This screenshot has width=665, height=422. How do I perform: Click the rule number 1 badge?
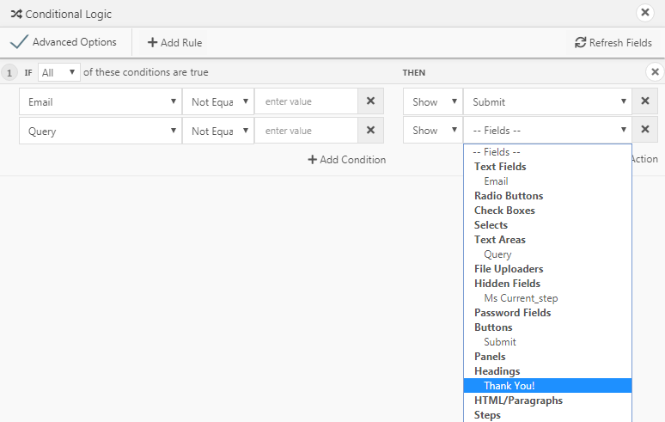pyautogui.click(x=9, y=72)
